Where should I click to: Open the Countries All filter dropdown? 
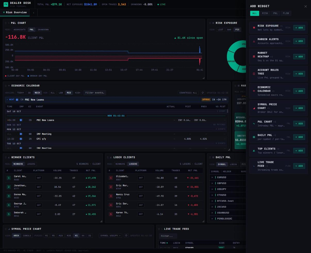[188, 93]
